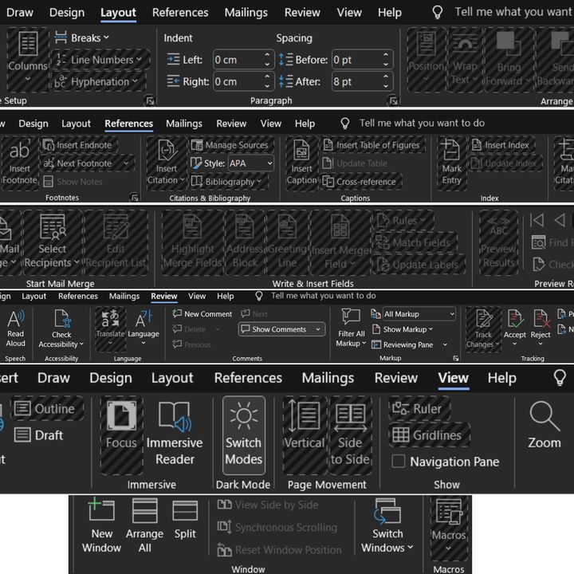Switch to Draft view
This screenshot has height=574, width=574.
(x=39, y=435)
